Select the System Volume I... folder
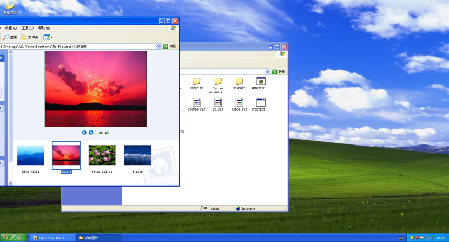This screenshot has height=242, width=449. [217, 85]
